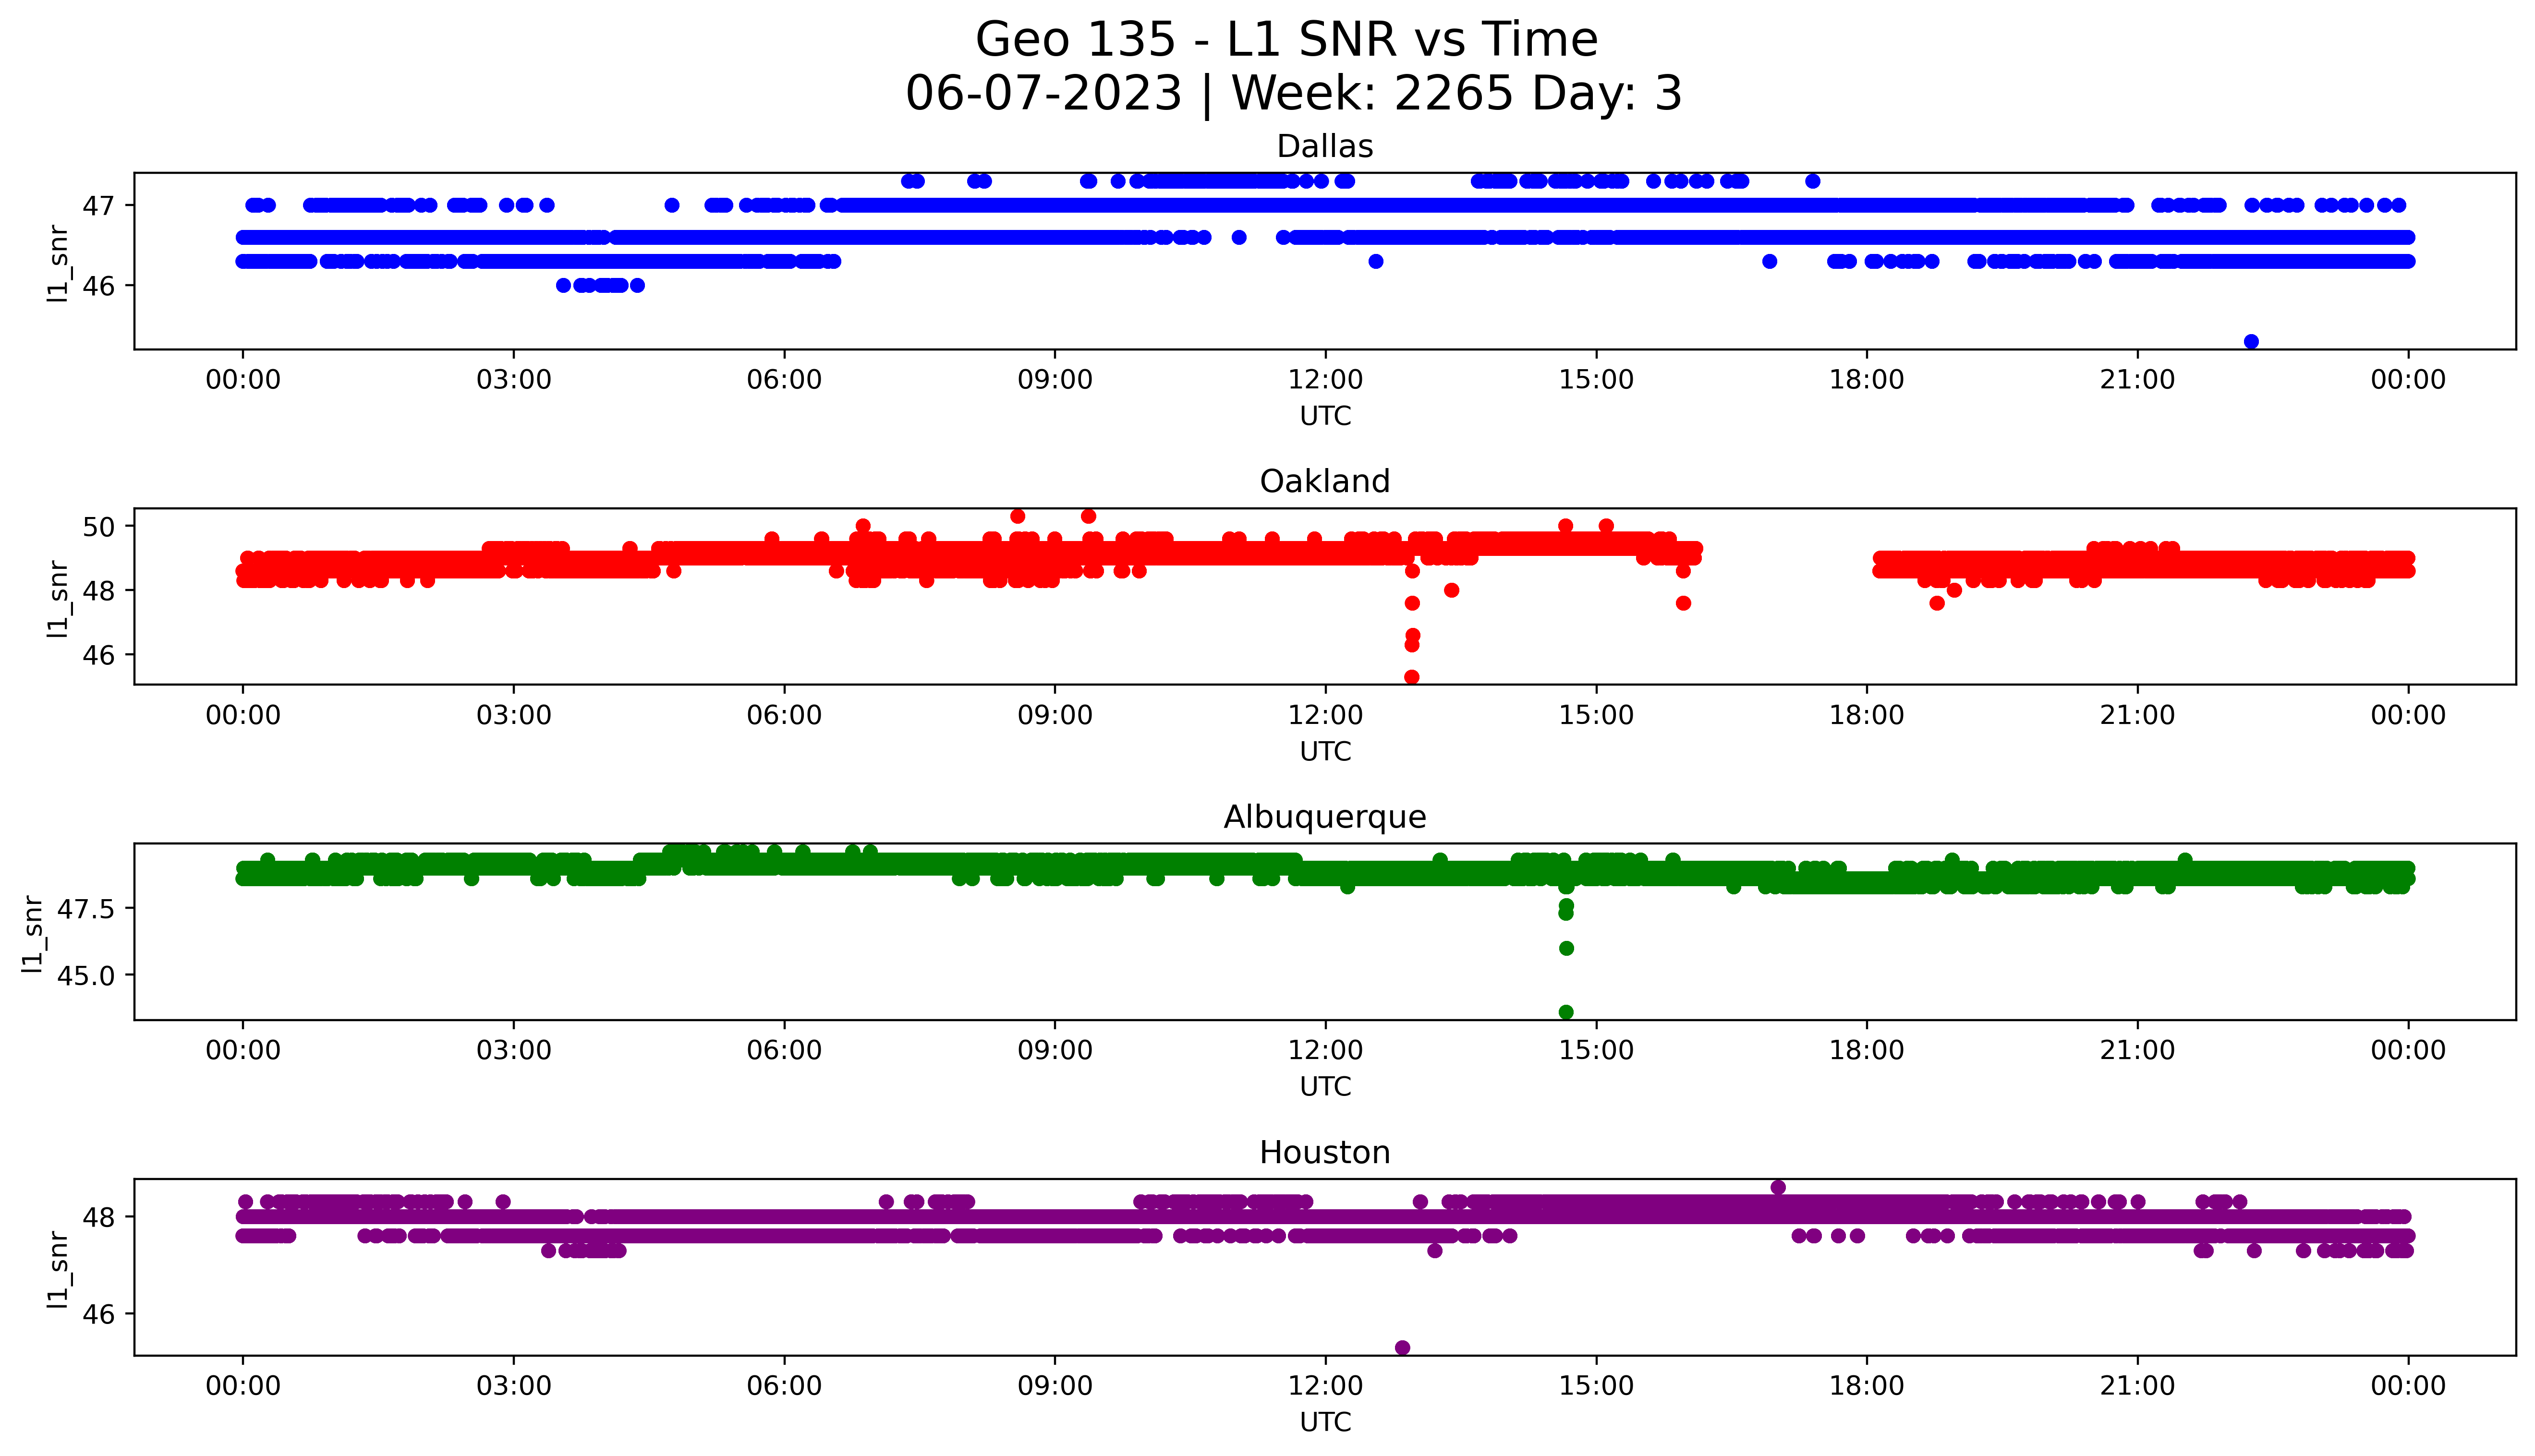
Task: Click the Houston subplot title
Action: point(1324,1153)
